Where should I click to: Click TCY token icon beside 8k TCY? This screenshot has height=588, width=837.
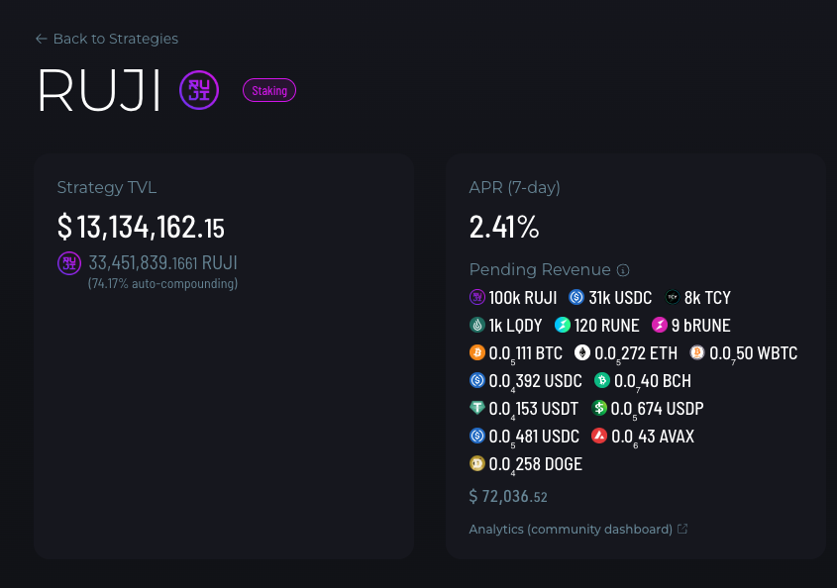tap(673, 297)
